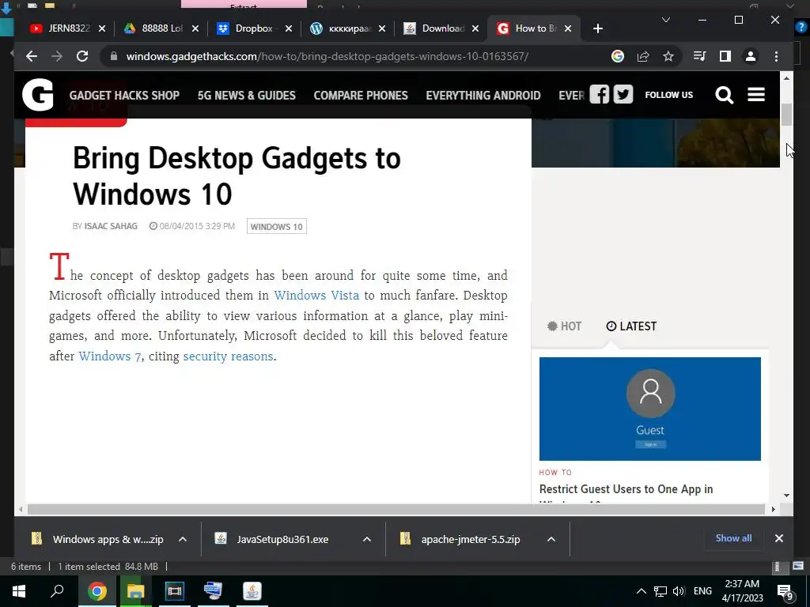810x607 pixels.
Task: Open EVERYTHING ANDROID menu item
Action: point(483,96)
